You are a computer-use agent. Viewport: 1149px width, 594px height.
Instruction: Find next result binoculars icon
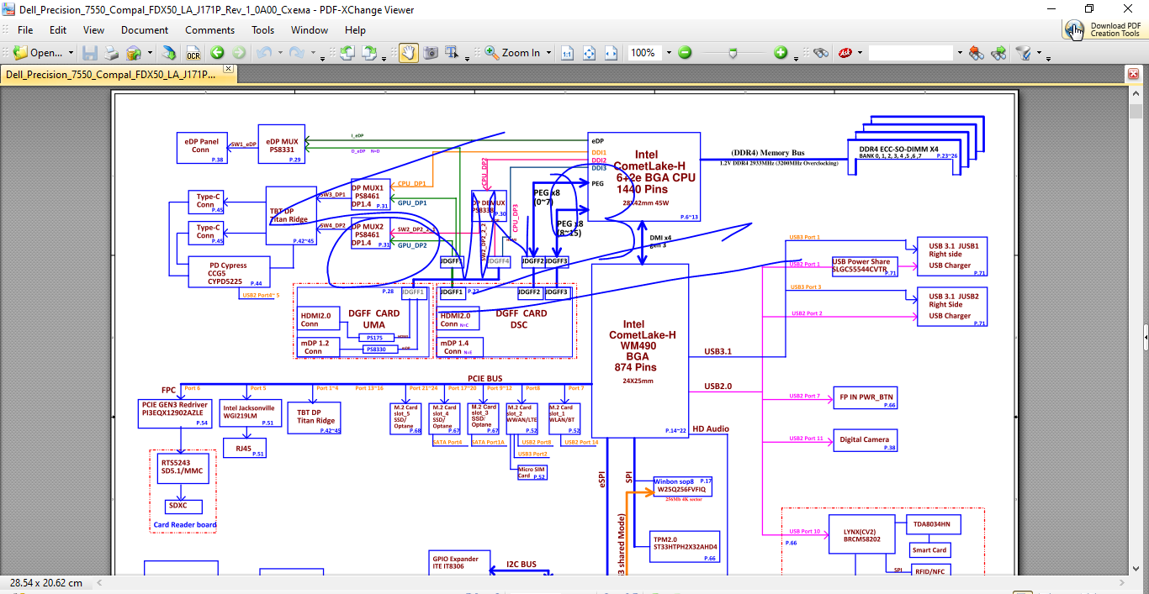tap(998, 52)
